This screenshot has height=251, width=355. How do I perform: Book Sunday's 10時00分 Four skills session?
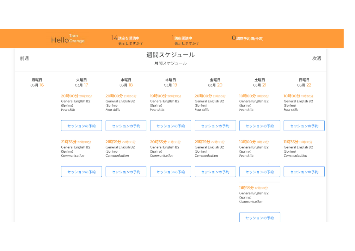click(x=304, y=126)
